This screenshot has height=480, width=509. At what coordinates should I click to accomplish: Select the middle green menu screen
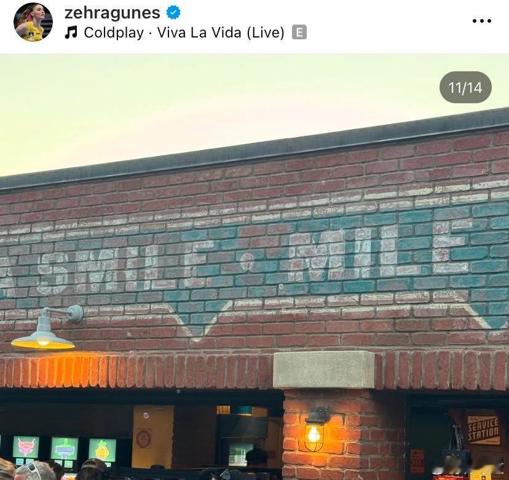click(65, 448)
